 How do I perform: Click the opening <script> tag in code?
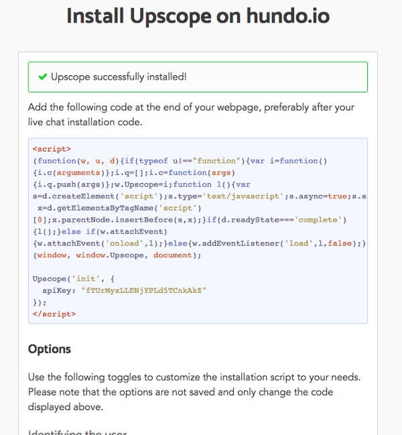click(52, 149)
